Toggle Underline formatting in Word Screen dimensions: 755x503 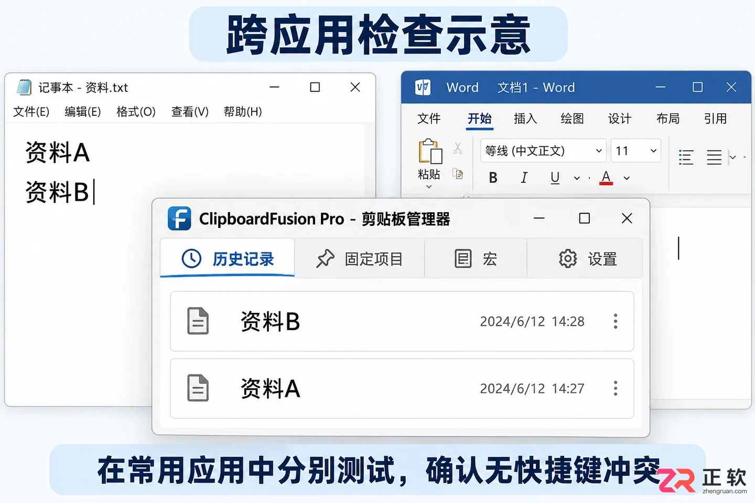pos(555,178)
